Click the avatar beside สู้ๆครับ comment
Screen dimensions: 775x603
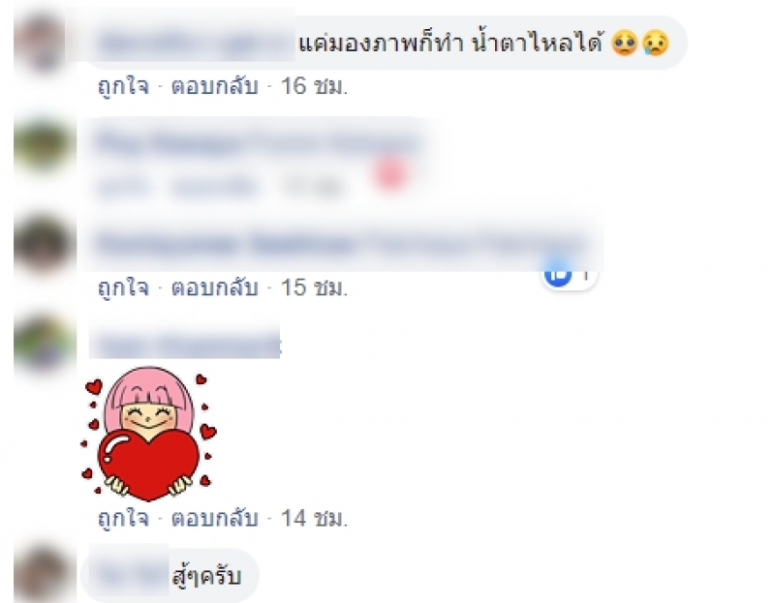(x=42, y=574)
